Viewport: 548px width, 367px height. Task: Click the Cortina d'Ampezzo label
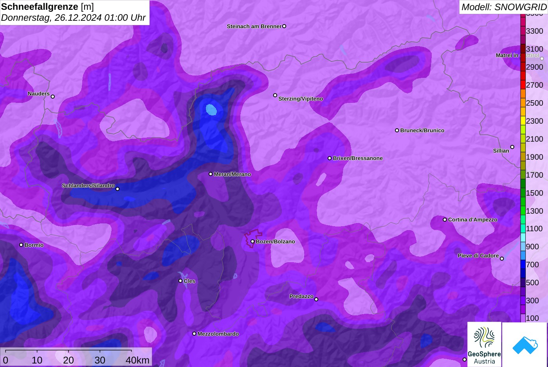pos(473,219)
